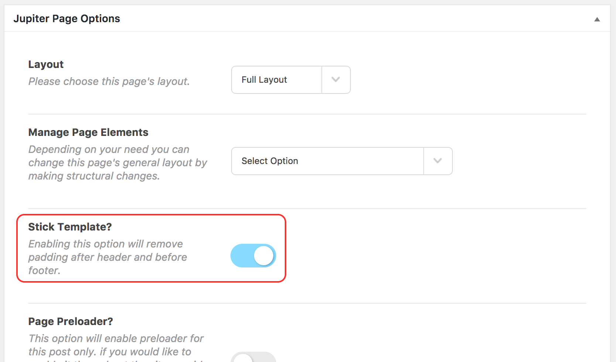Click the "Please choose this page's layout" description

click(x=109, y=81)
